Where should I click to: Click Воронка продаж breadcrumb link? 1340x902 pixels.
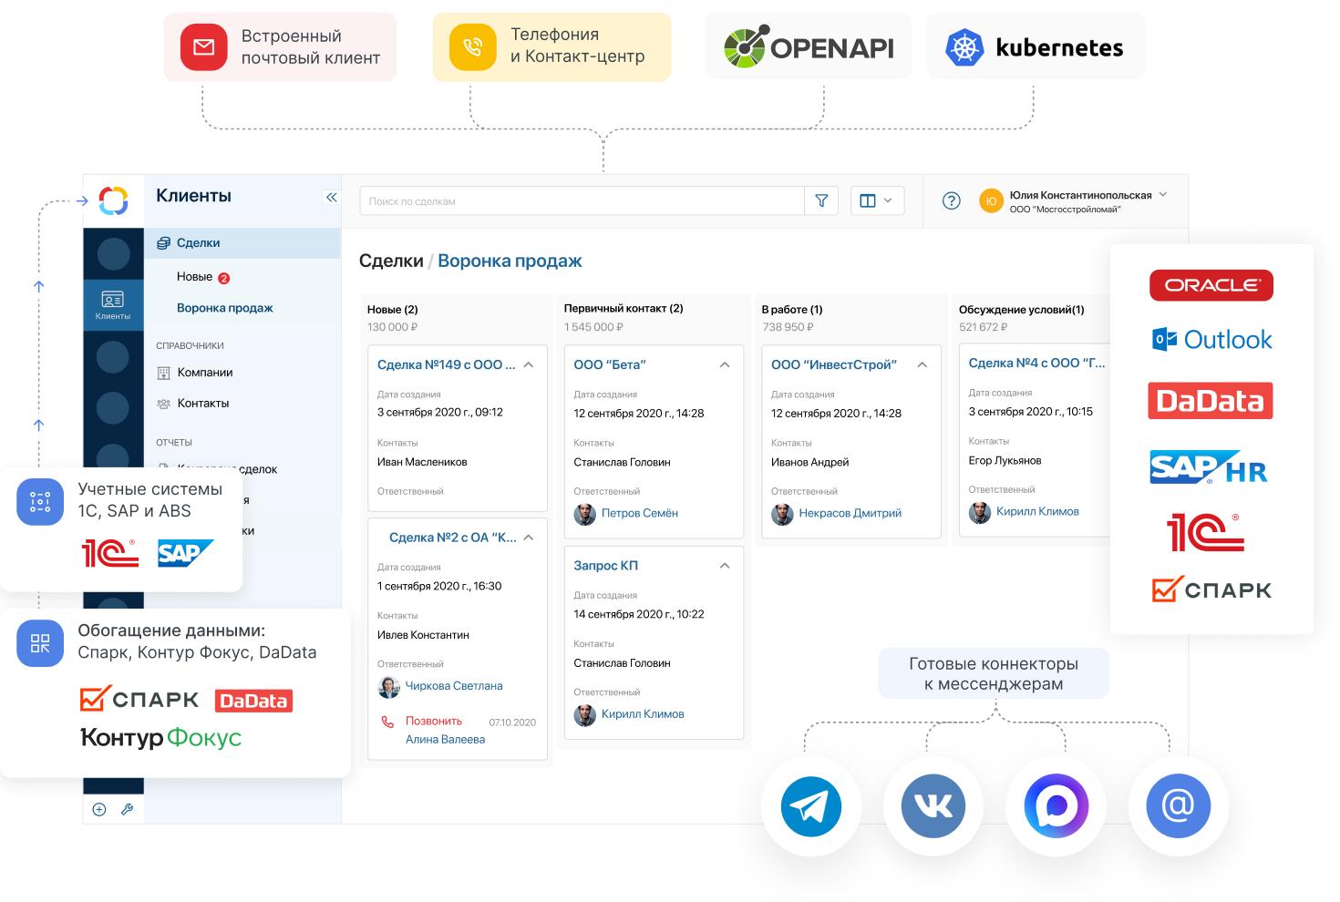pos(510,261)
